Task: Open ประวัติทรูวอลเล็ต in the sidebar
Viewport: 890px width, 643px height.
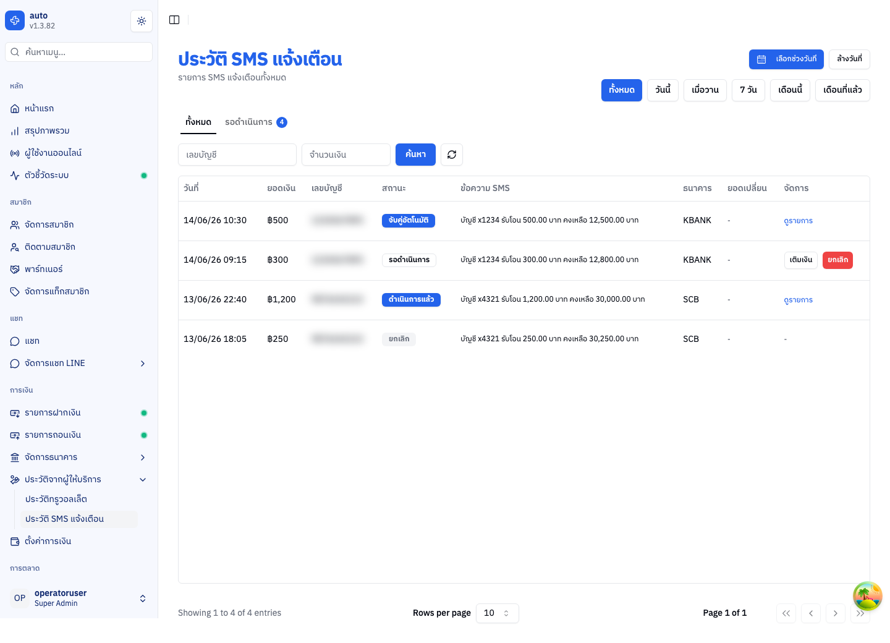Action: (79, 500)
